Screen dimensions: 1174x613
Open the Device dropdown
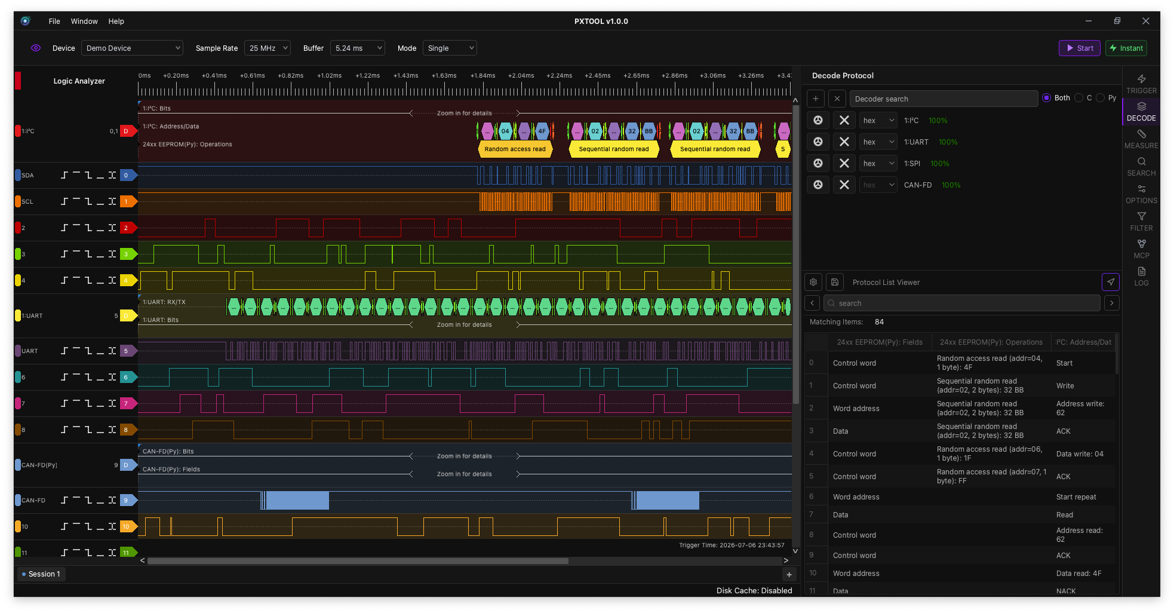click(132, 48)
